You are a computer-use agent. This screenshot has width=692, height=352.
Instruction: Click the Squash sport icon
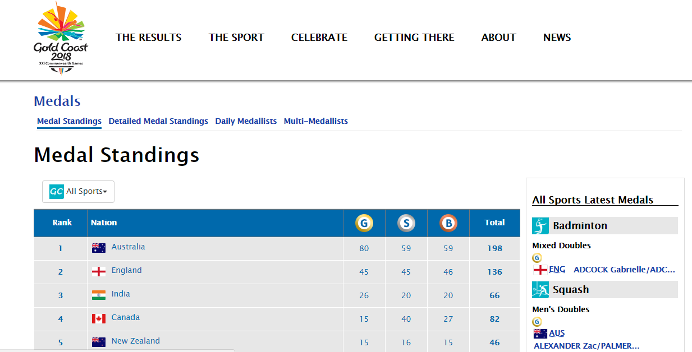[x=540, y=290]
